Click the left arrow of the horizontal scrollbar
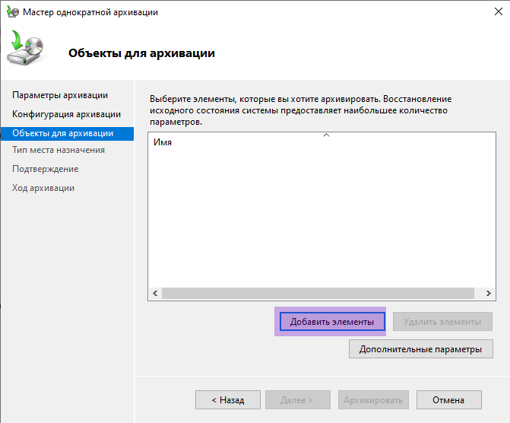Screen dimensions: 510x423 click(155, 293)
